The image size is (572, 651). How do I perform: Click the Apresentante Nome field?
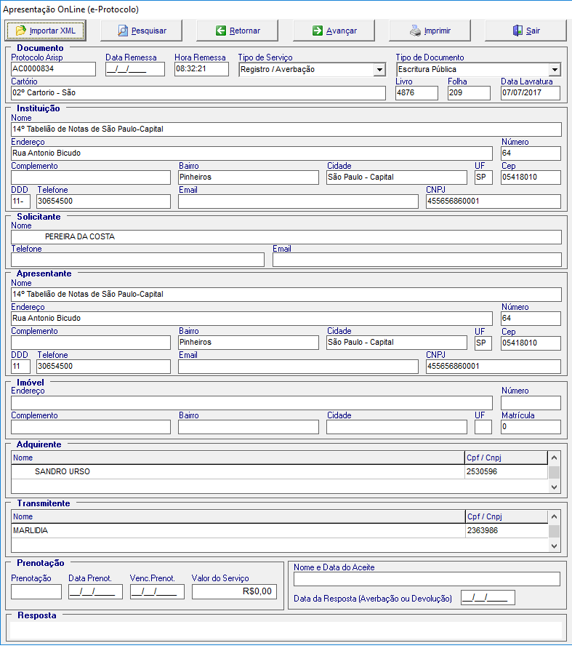tap(286, 295)
